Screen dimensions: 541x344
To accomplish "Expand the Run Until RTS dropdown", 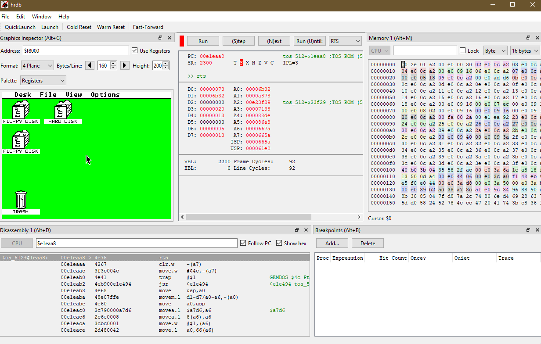I will click(345, 41).
